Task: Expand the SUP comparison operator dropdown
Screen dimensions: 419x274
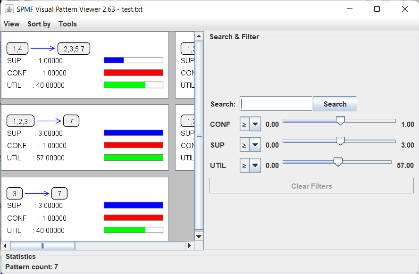Action: tap(255, 145)
